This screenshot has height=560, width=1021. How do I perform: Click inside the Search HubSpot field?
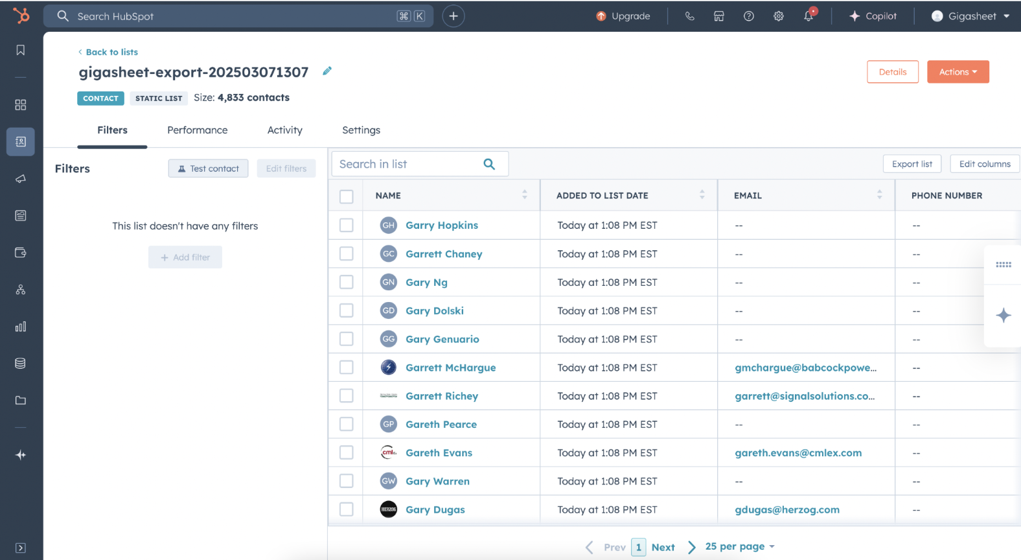coord(238,16)
